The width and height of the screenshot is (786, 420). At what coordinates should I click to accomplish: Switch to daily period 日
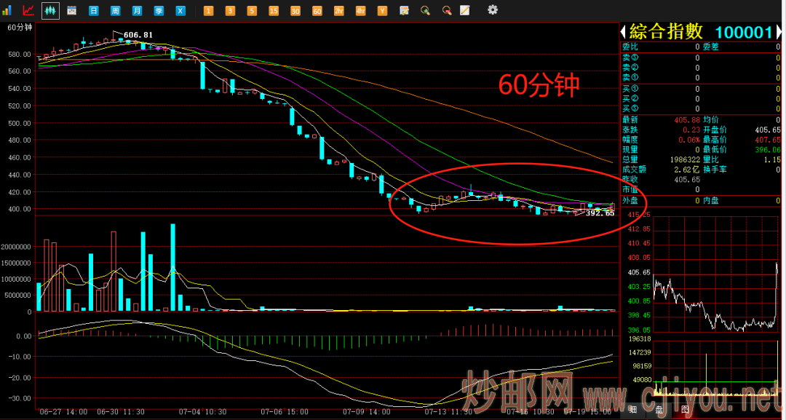point(93,10)
